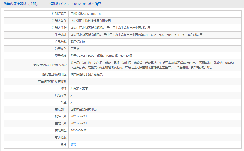Image resolution: width=244 pixels, height=151 pixels.
Task: Click the bulb icon beside 注
Action: 62,144
